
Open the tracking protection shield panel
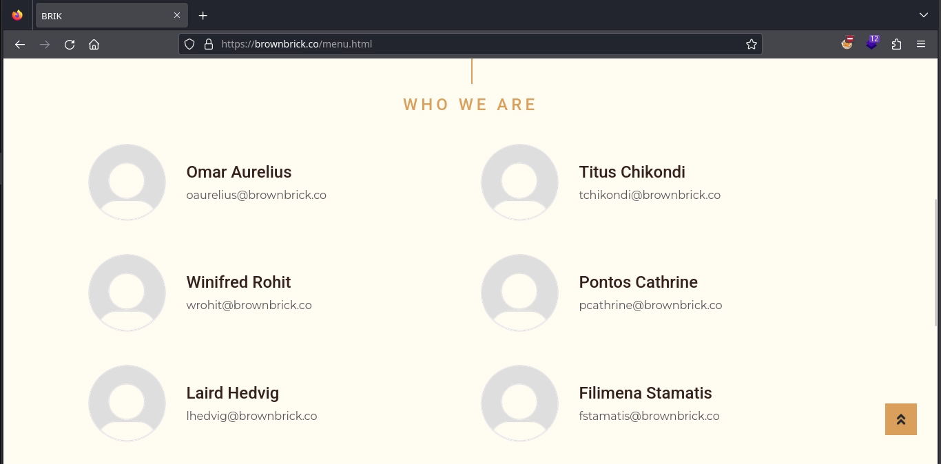coord(189,44)
